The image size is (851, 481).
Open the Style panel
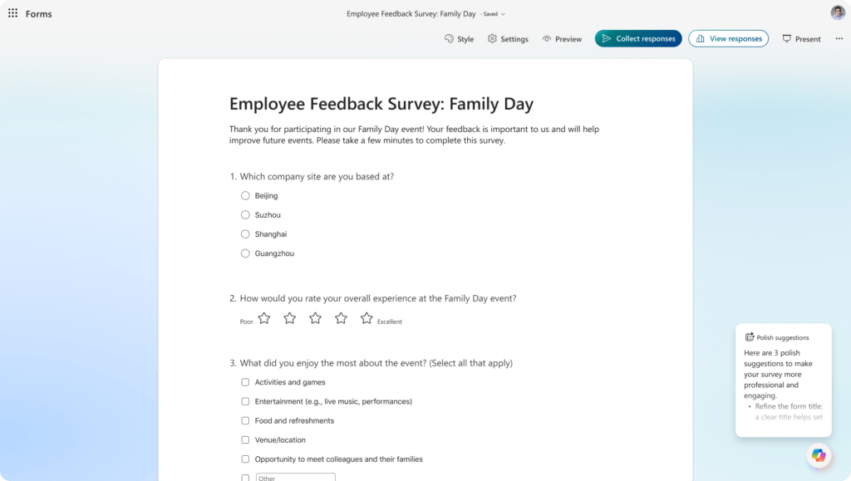coord(459,38)
